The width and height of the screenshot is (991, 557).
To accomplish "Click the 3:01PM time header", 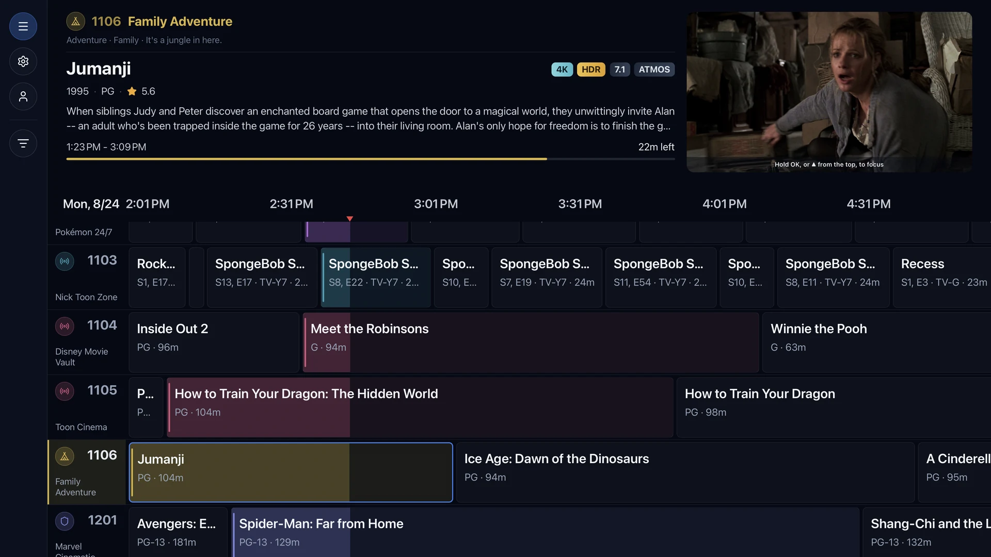I will tap(436, 204).
